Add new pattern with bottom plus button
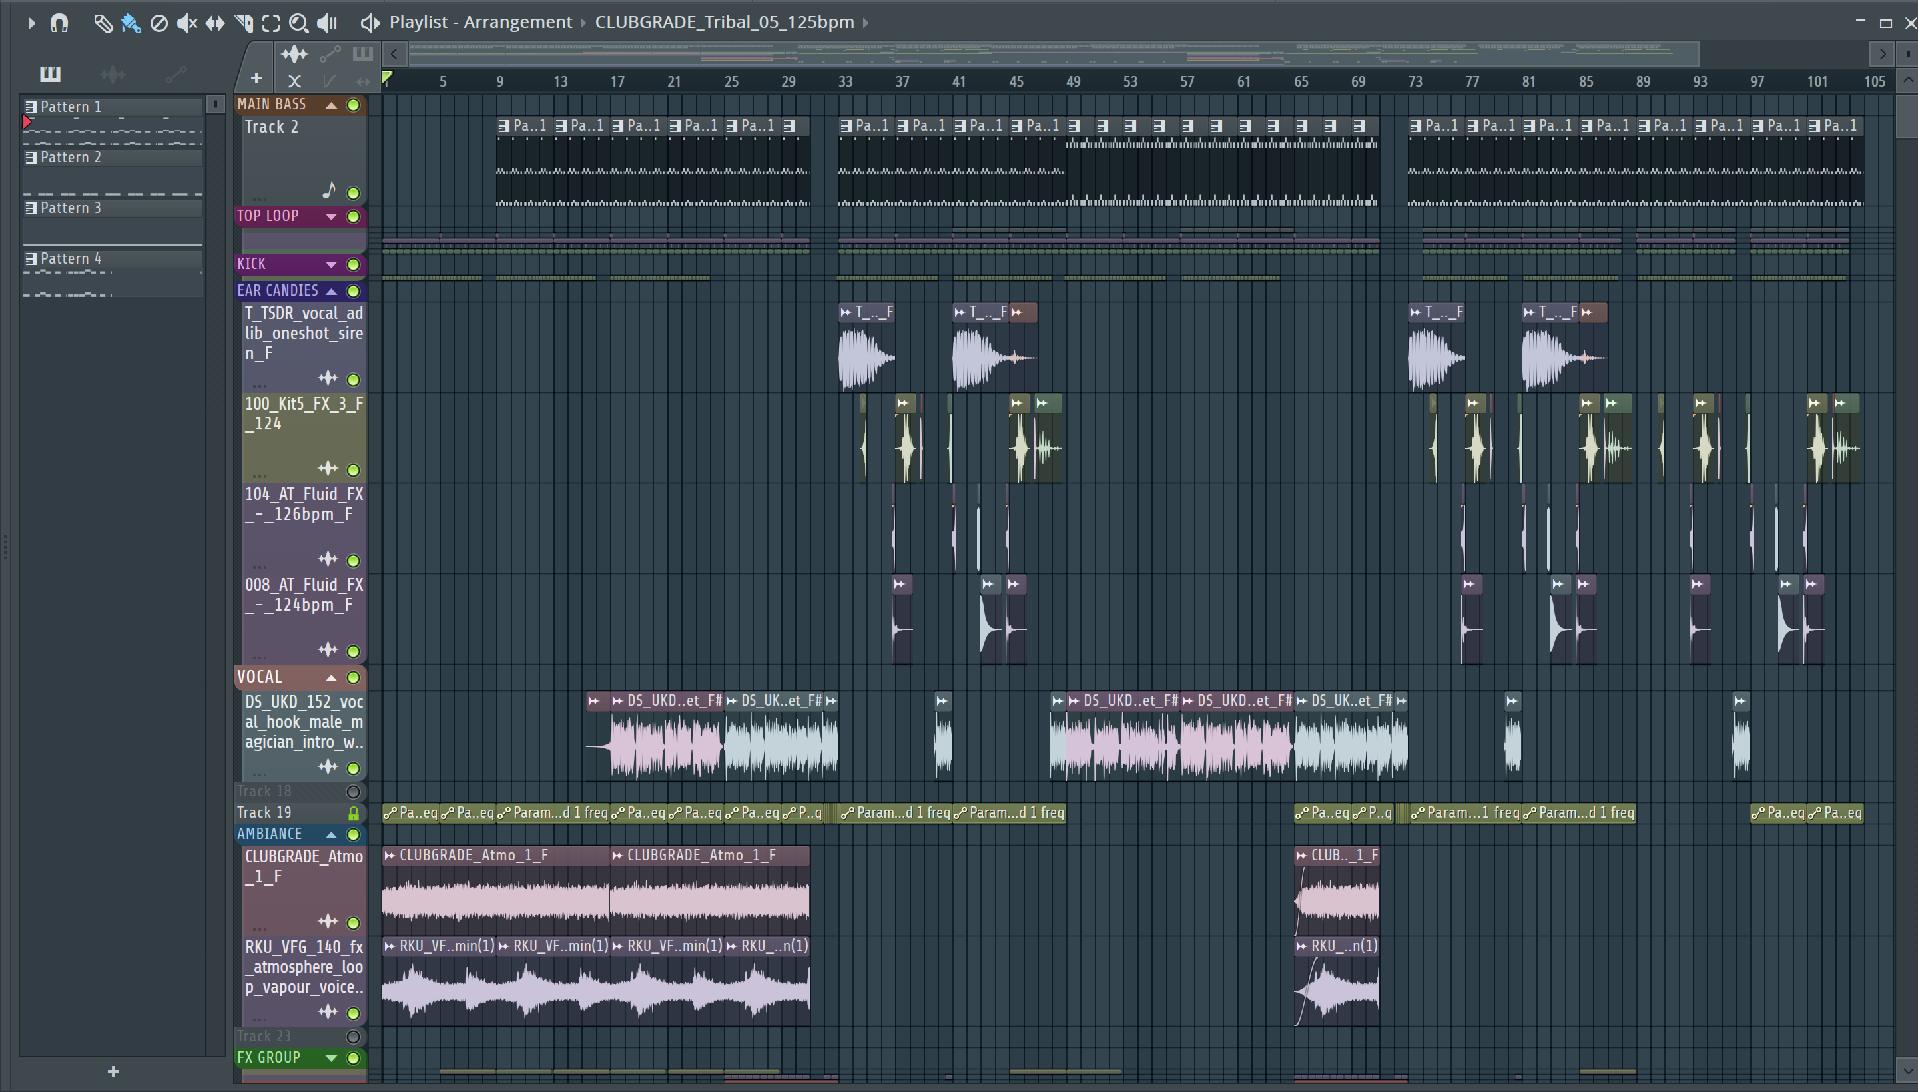Image resolution: width=1918 pixels, height=1092 pixels. 113,1071
